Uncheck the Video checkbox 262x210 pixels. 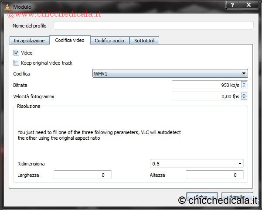click(17, 53)
